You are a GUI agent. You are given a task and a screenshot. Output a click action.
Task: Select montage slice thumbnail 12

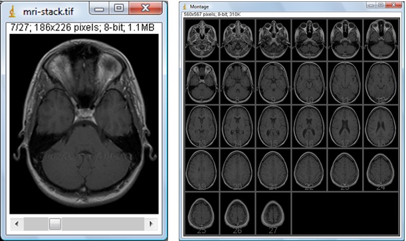(381, 83)
